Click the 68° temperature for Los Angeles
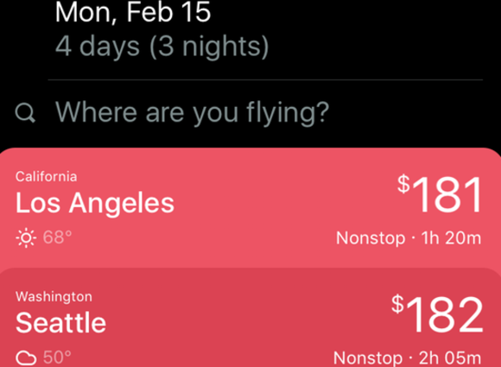Viewport: 501px width, 367px height. click(57, 237)
